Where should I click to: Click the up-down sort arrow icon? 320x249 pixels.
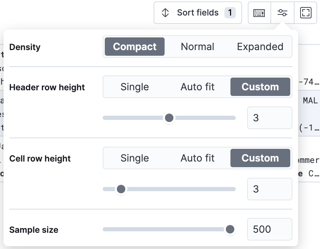[165, 13]
